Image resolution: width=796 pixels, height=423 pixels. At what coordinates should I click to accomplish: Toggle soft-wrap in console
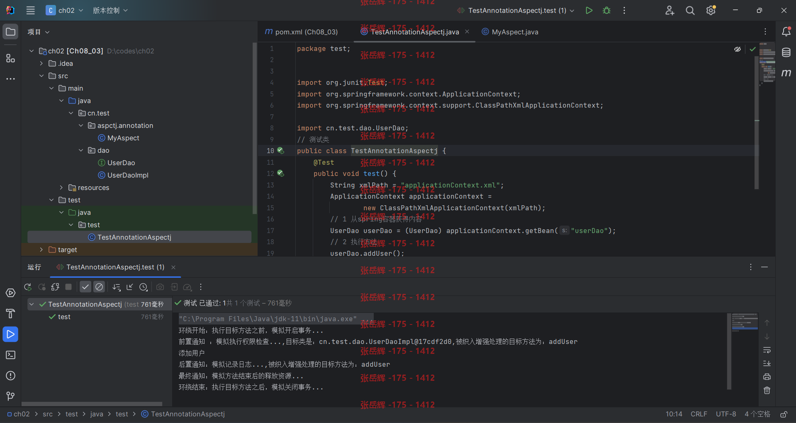point(767,350)
